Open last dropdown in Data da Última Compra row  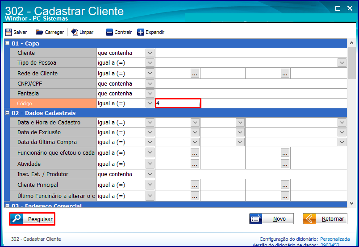342,142
